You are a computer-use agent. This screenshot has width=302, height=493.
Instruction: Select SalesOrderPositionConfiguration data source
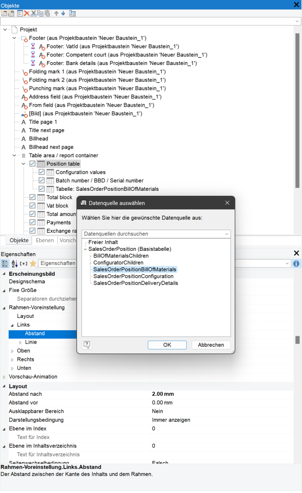point(133,277)
